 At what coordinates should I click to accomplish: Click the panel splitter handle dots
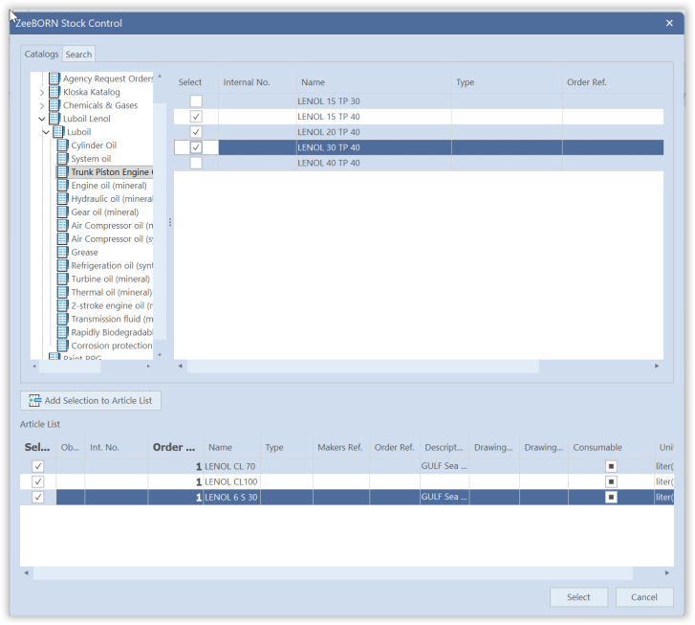[x=170, y=222]
